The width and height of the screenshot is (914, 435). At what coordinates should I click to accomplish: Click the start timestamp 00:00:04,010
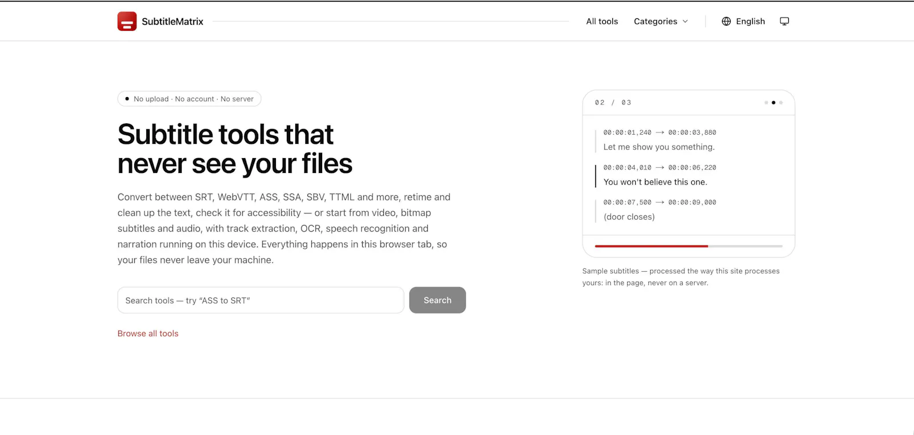[x=627, y=168]
